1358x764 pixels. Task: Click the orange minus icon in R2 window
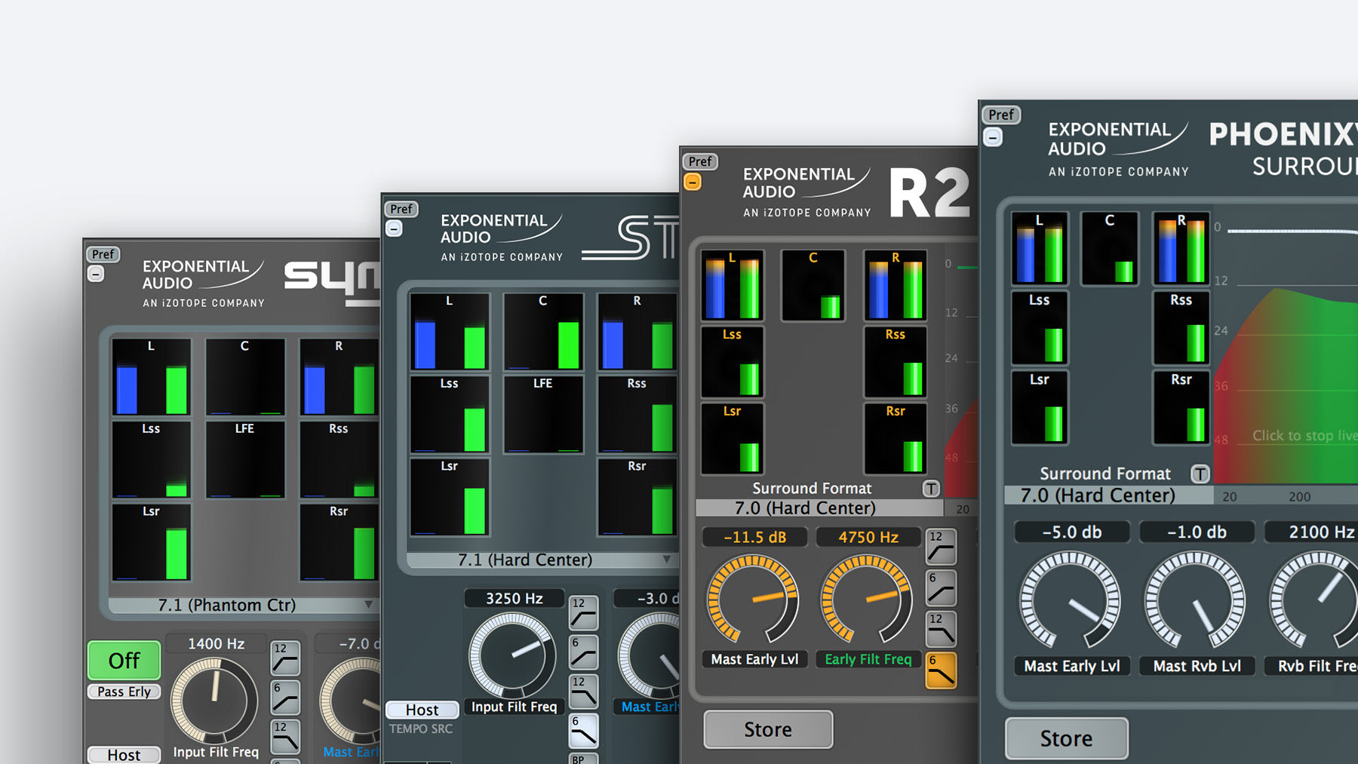pyautogui.click(x=693, y=182)
